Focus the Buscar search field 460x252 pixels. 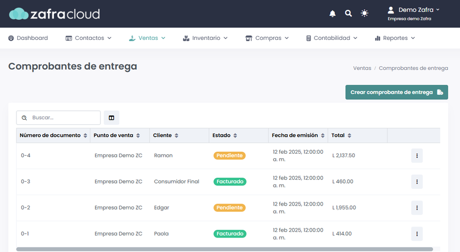(x=63, y=118)
